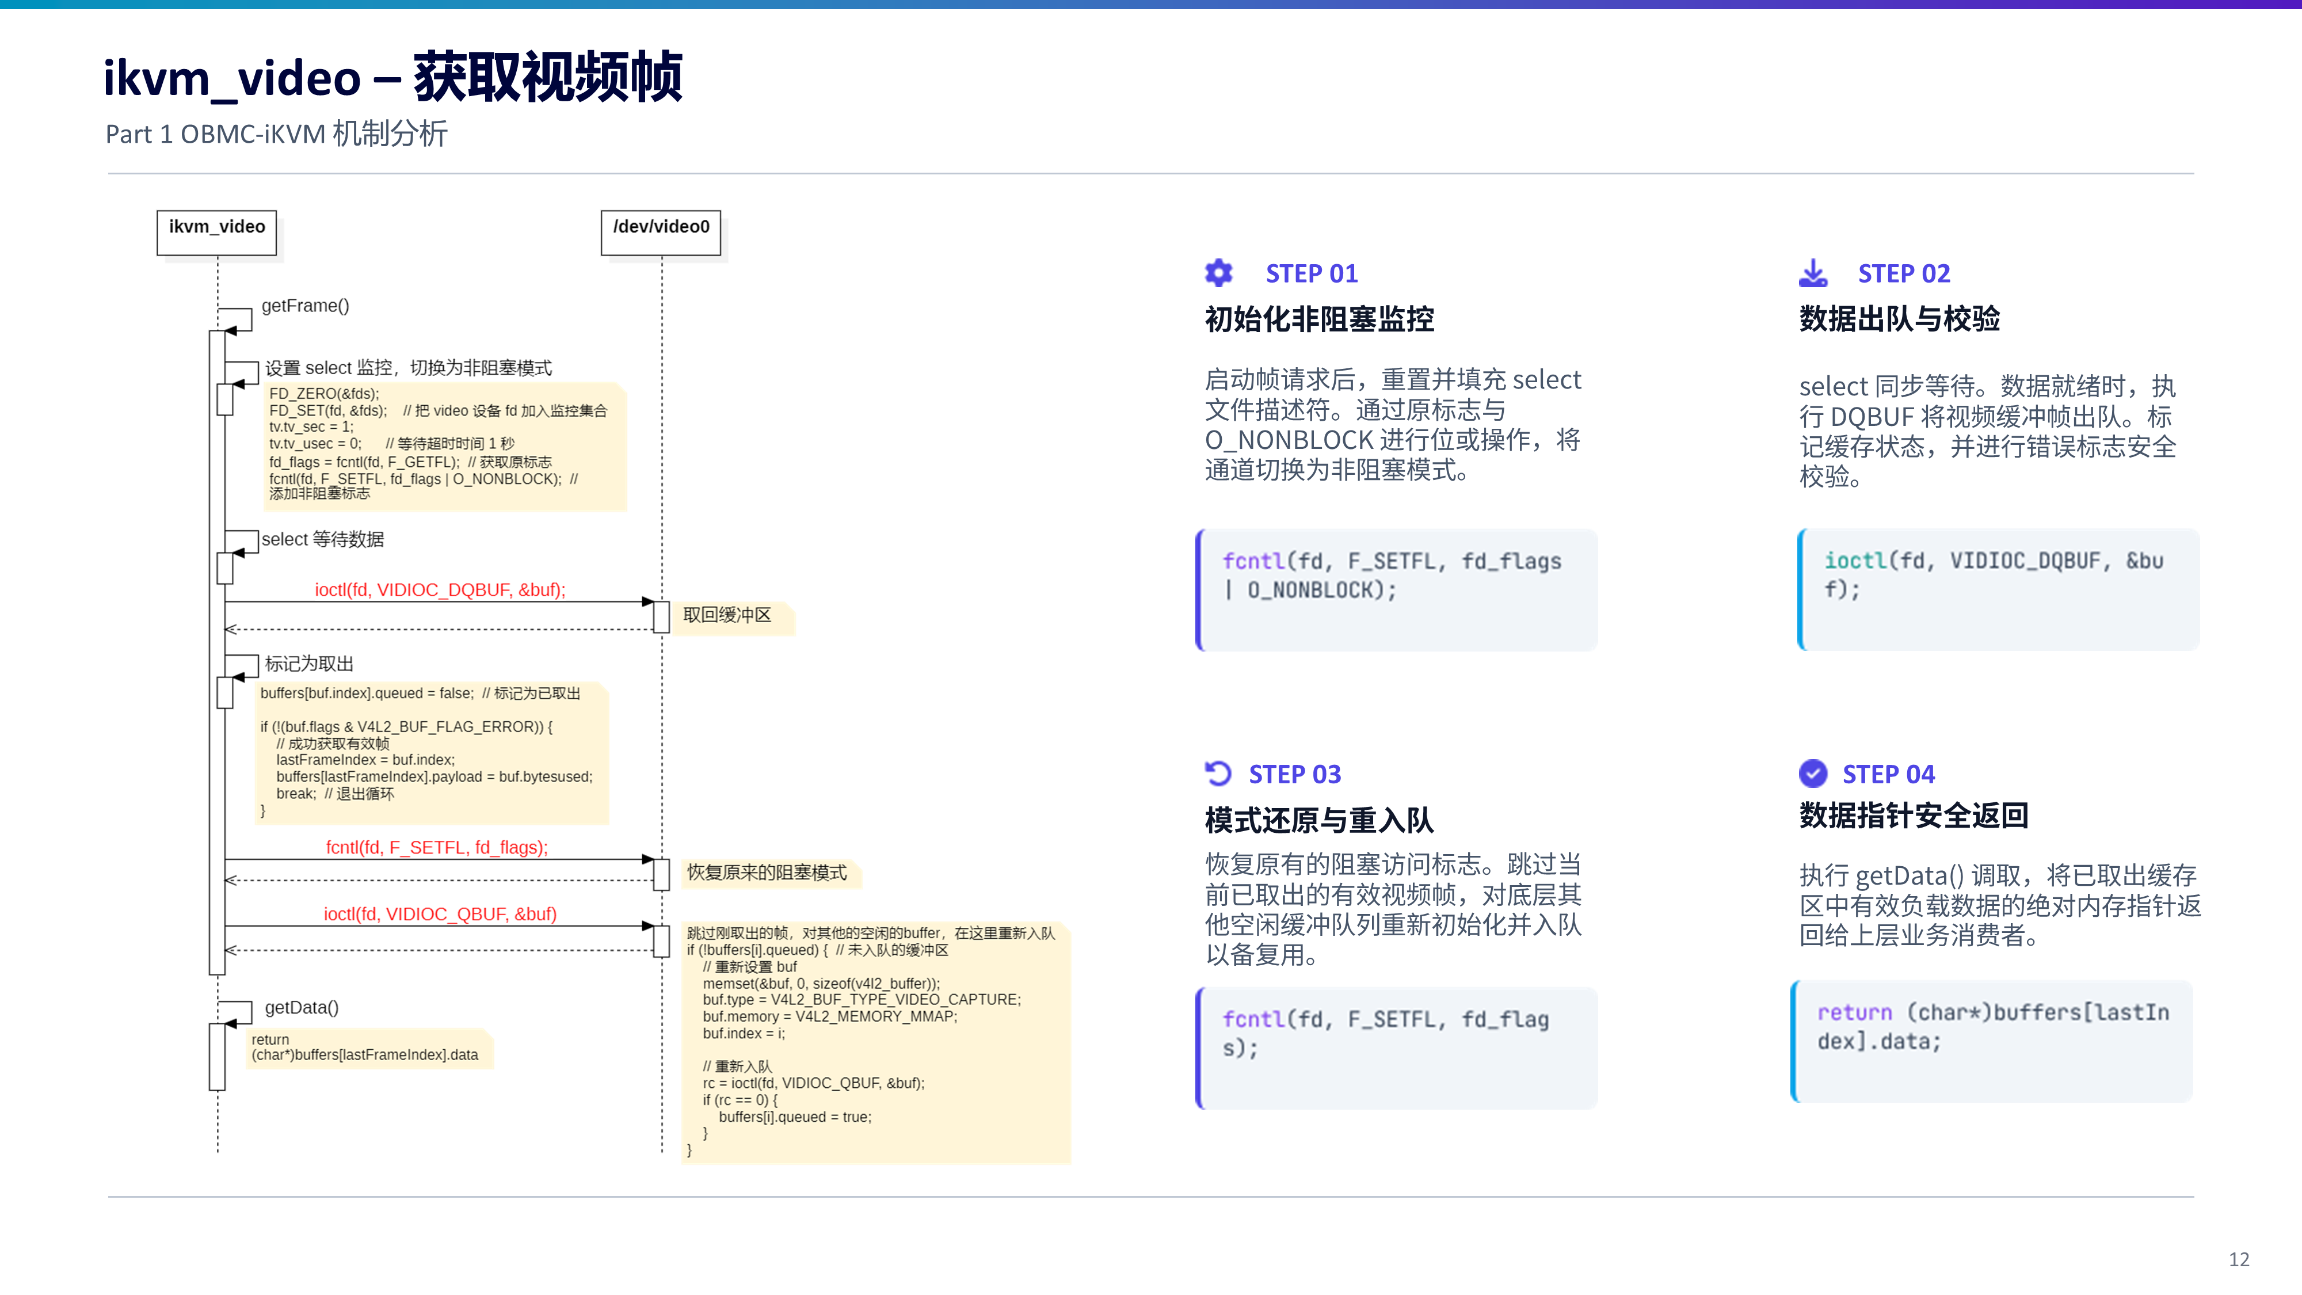Click the download icon beside STEP 02

1813,273
